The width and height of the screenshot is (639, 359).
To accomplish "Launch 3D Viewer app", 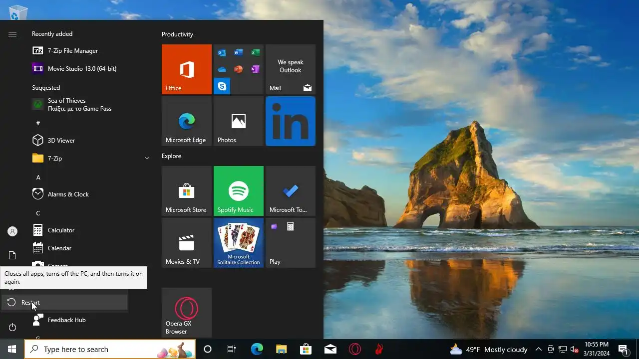I will click(x=90, y=141).
